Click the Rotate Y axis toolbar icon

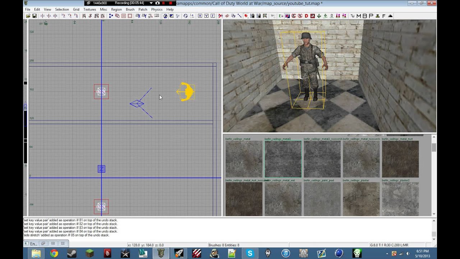[70, 16]
